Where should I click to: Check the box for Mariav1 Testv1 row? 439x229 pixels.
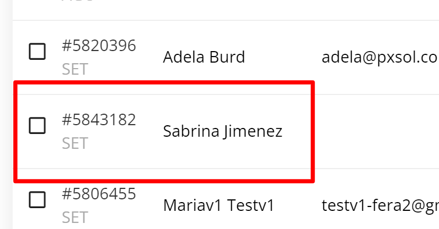pyautogui.click(x=37, y=200)
